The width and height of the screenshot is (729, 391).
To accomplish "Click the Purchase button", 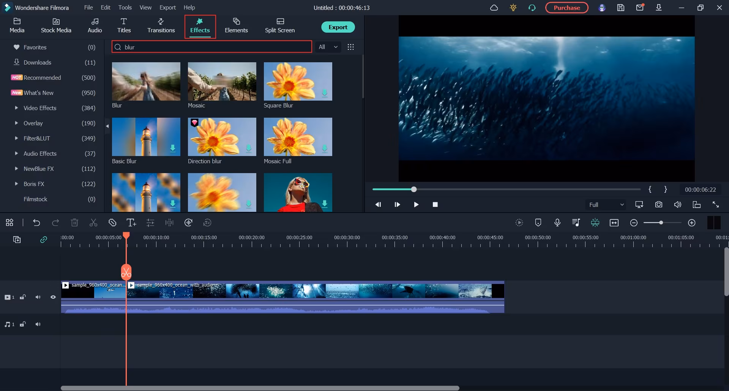I will [x=566, y=8].
